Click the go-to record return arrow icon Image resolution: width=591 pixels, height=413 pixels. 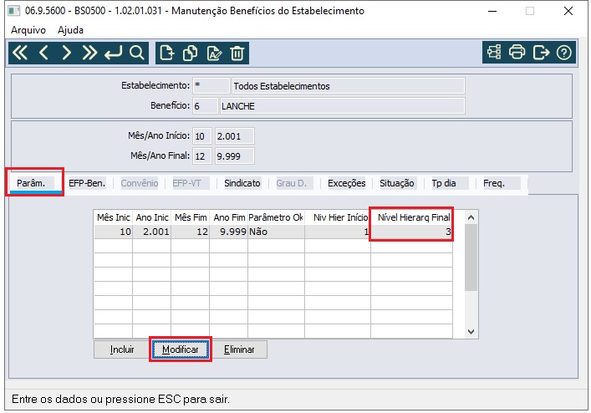tap(114, 53)
